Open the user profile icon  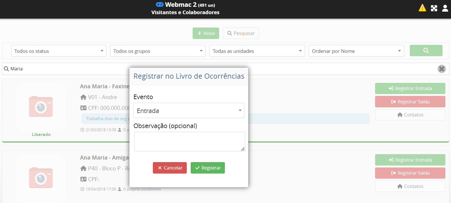tap(445, 8)
